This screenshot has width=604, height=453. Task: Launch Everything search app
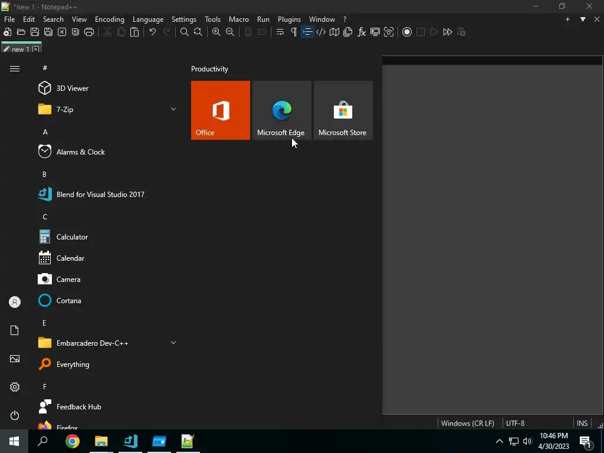pyautogui.click(x=108, y=364)
